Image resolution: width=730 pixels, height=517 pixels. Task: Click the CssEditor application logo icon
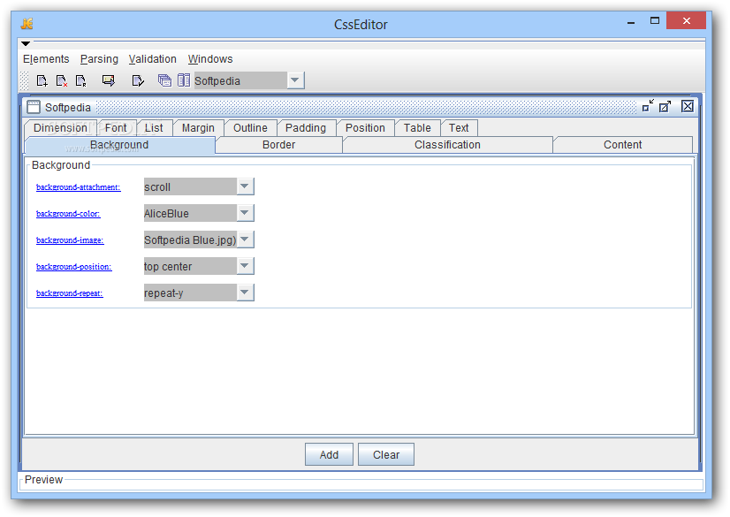point(27,24)
